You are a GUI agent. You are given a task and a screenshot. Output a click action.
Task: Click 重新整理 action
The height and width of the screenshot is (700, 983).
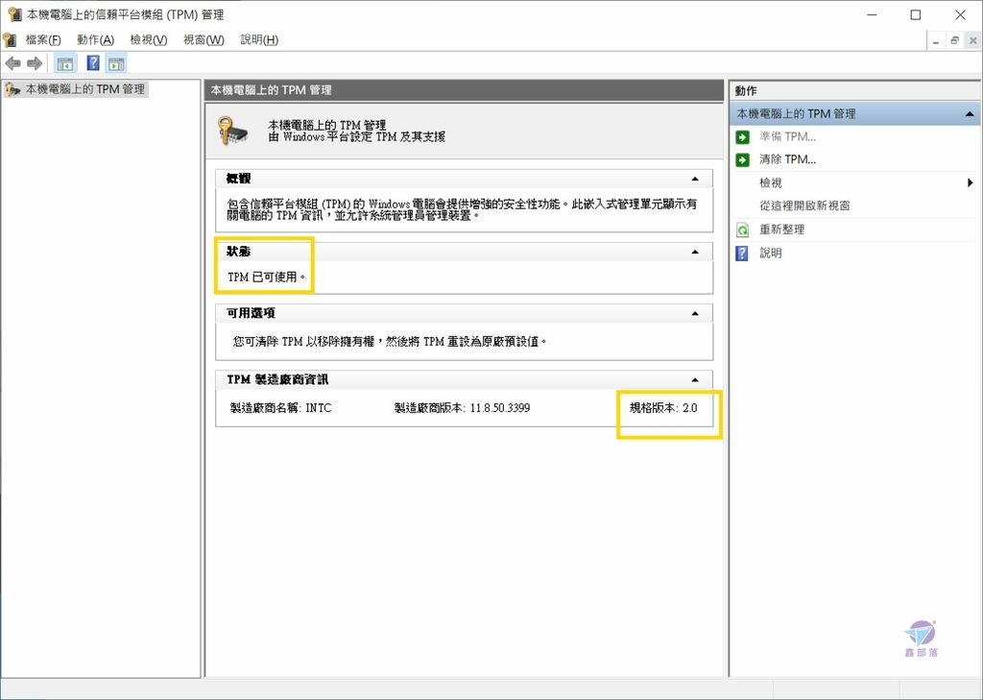pos(781,229)
